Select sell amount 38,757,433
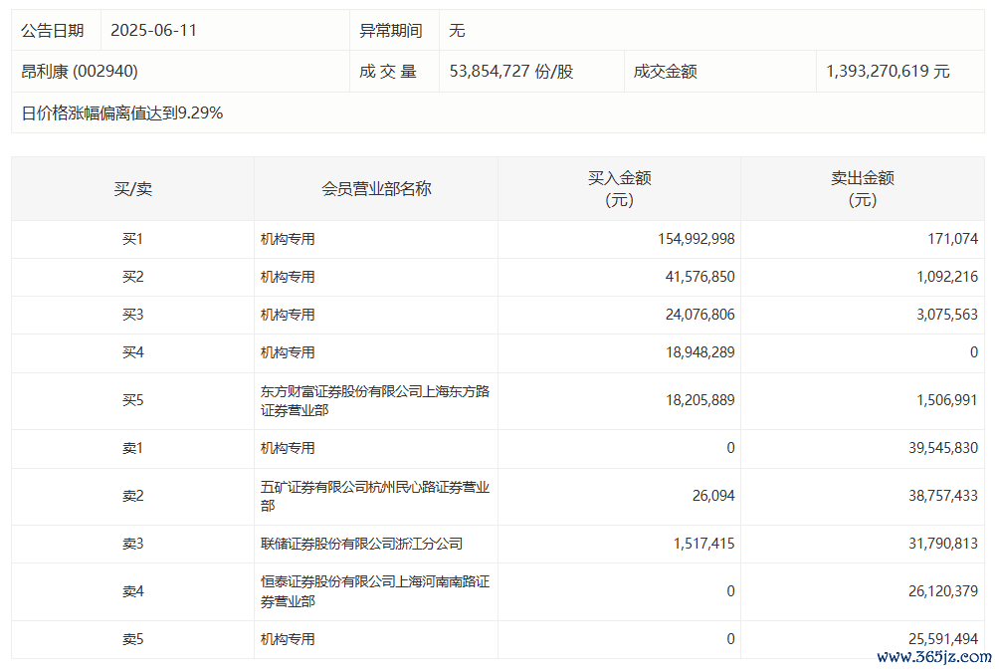Image resolution: width=999 pixels, height=672 pixels. pyautogui.click(x=943, y=496)
